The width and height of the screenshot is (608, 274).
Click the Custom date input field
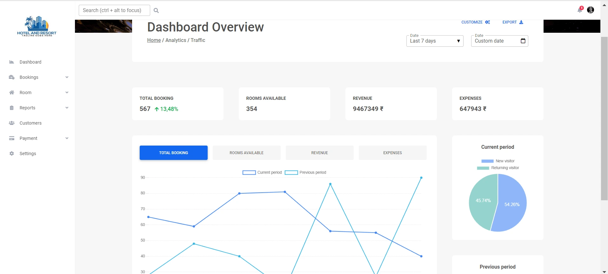(x=500, y=41)
